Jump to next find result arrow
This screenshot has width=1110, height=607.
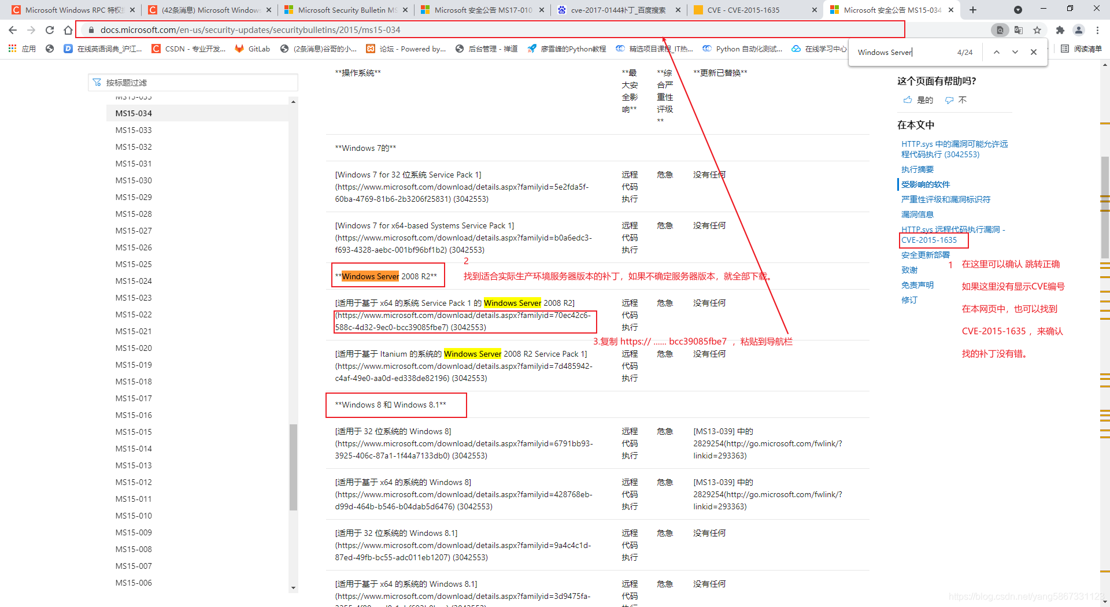click(x=1015, y=52)
